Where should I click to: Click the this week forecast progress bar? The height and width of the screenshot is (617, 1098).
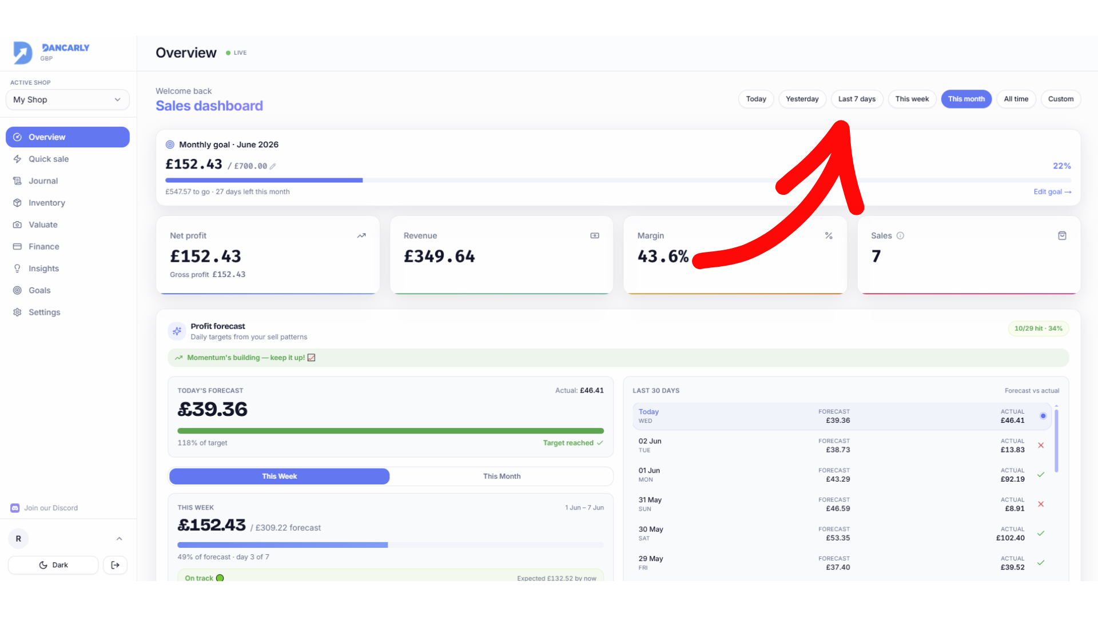[x=391, y=545]
